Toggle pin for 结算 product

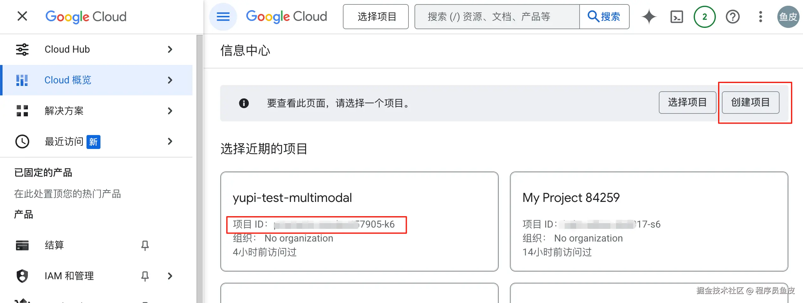145,245
